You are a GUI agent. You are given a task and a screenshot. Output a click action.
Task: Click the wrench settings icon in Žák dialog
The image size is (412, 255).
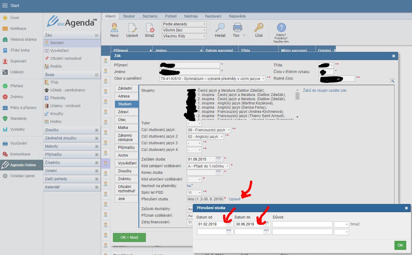point(392,80)
